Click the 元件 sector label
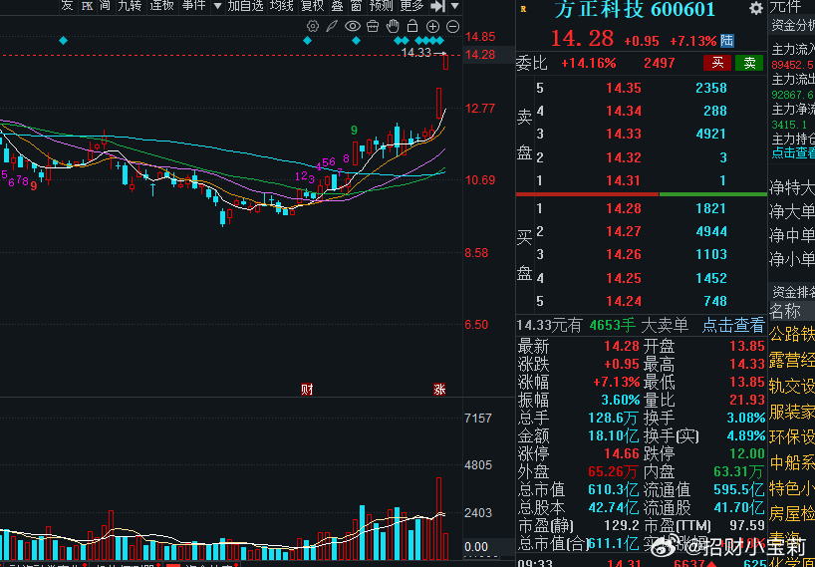The width and height of the screenshot is (815, 567). [785, 7]
